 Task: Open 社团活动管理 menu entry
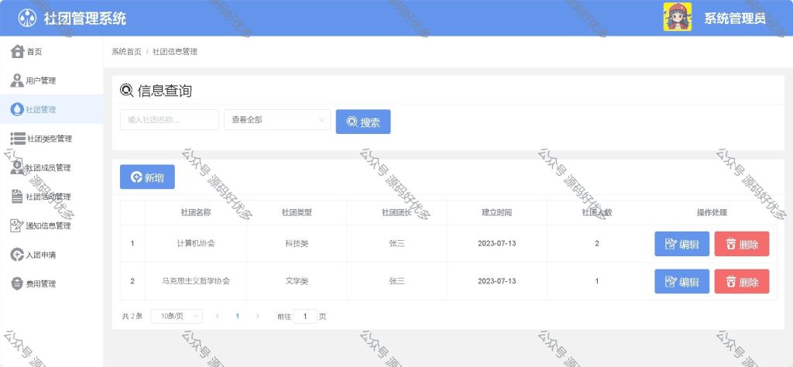click(x=52, y=197)
